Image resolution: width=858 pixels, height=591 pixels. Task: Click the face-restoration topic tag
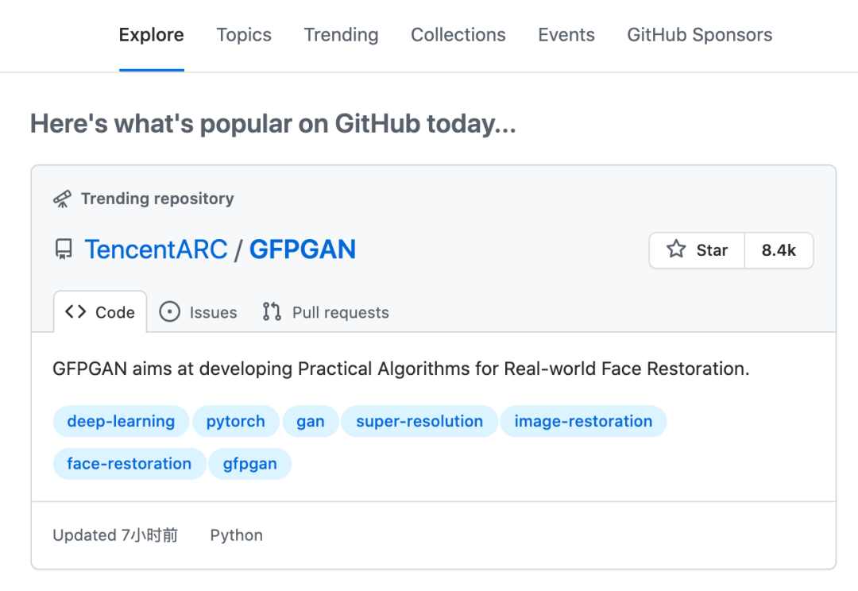point(129,464)
